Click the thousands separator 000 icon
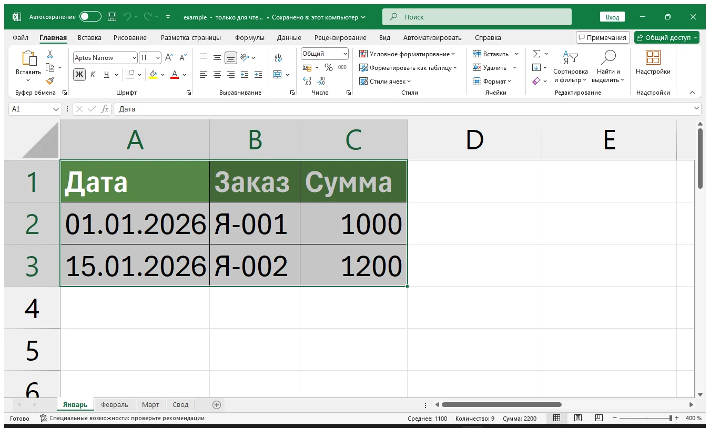Viewport: 710px width, 428px height. coord(342,67)
